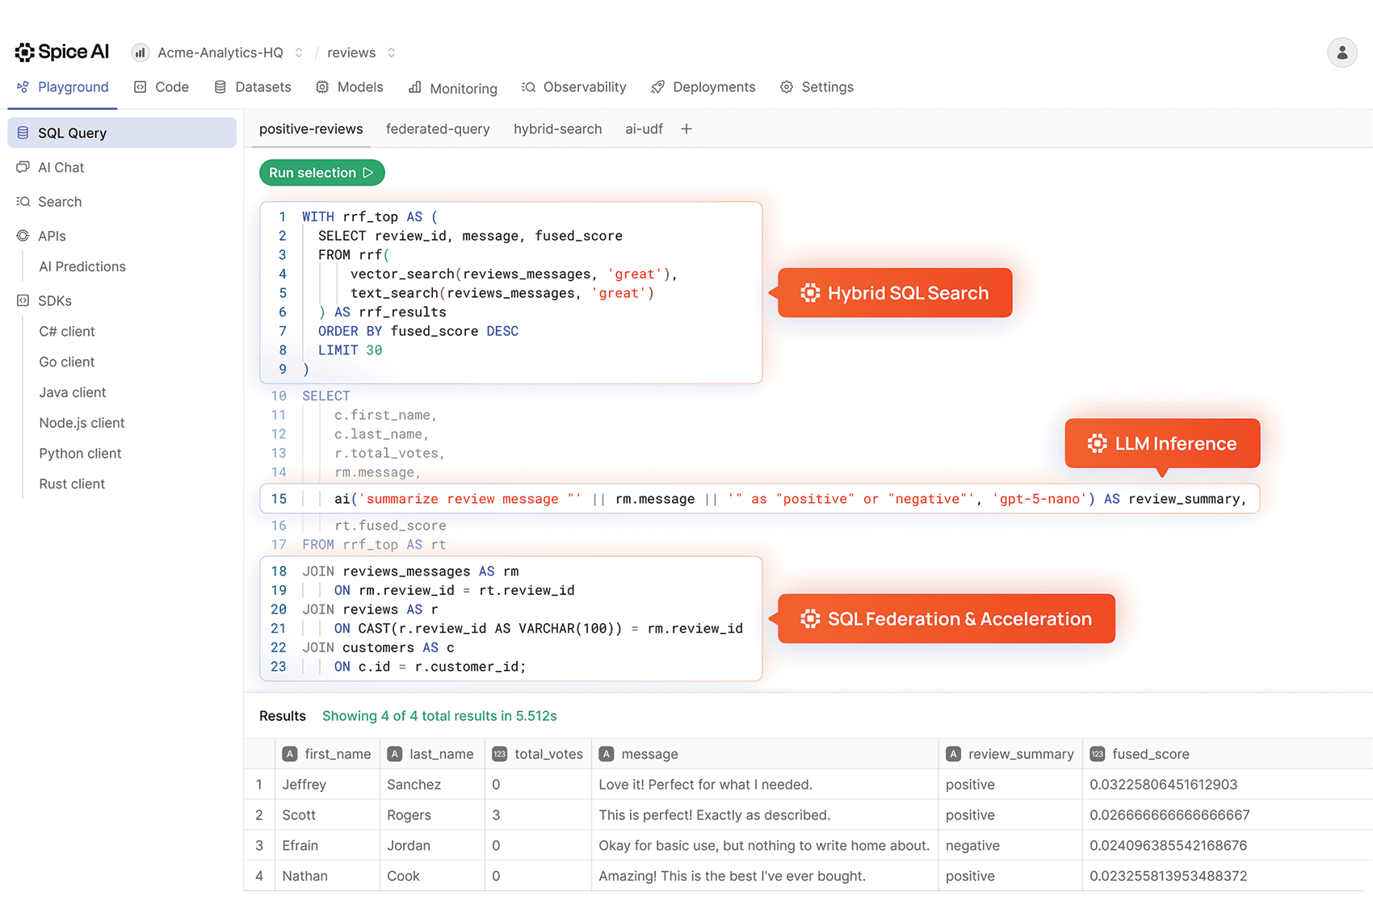Open the Settings gear icon
This screenshot has height=917, width=1373.
[787, 86]
